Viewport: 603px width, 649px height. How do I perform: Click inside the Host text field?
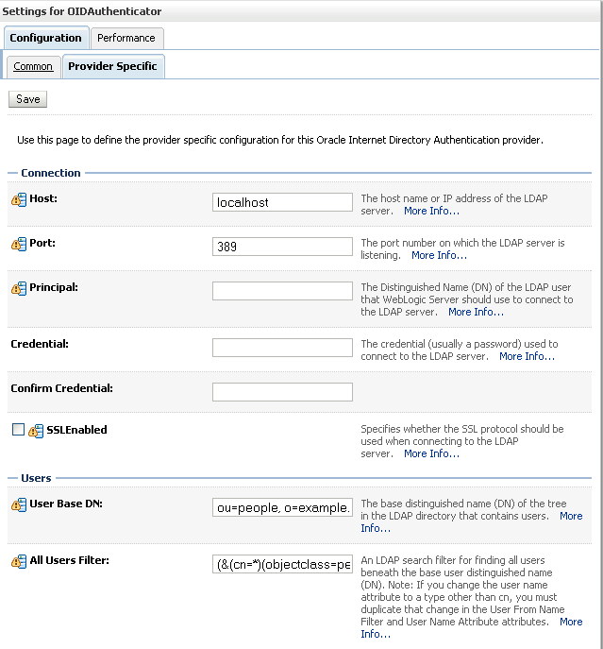[x=282, y=202]
